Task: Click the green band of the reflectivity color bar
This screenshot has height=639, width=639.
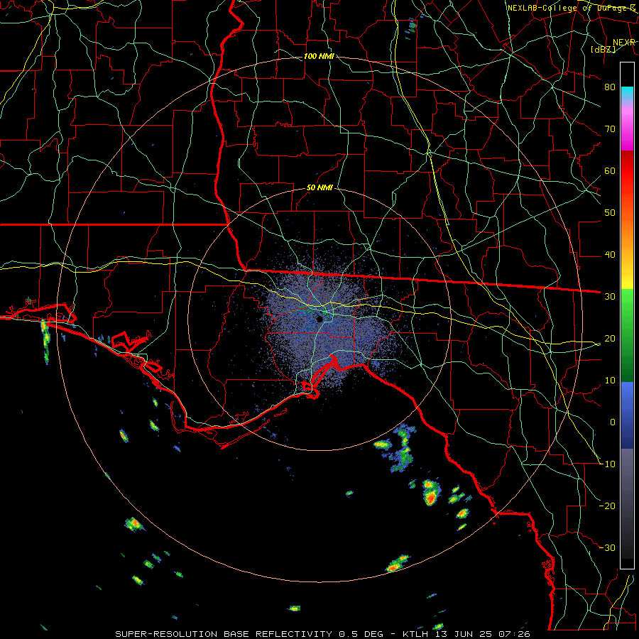Action: tap(627, 335)
